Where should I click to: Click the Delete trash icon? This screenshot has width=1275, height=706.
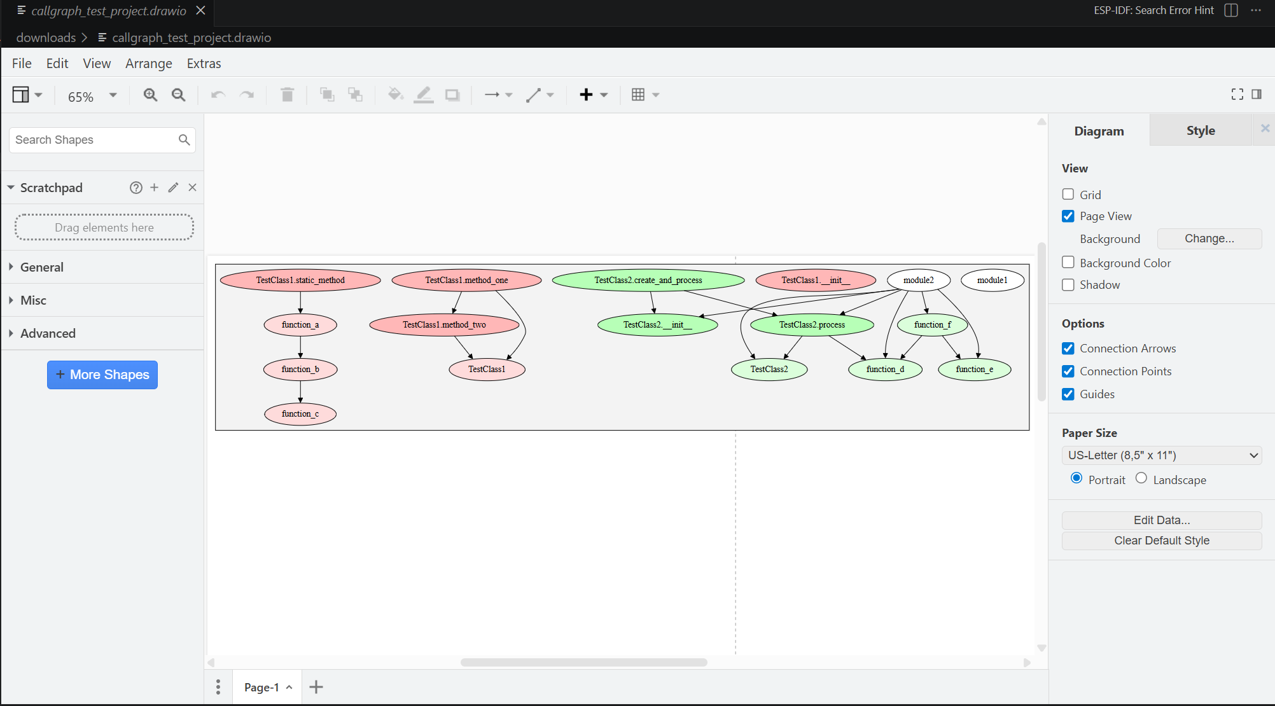288,95
